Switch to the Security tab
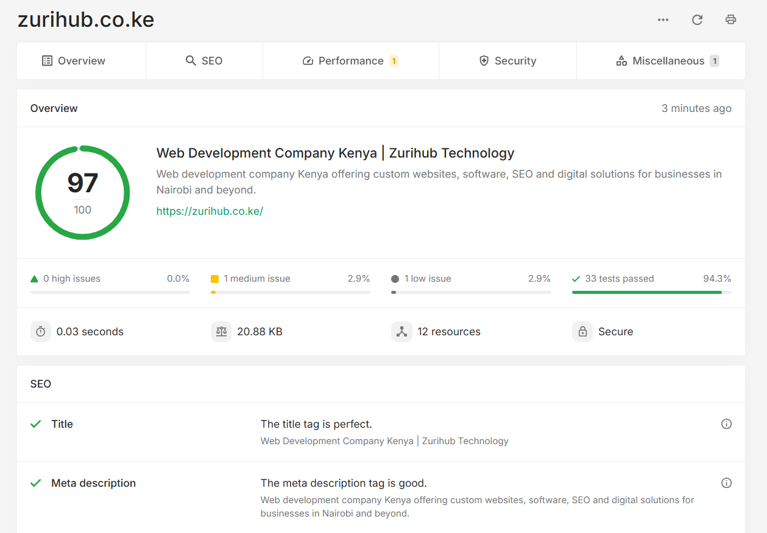 [508, 60]
